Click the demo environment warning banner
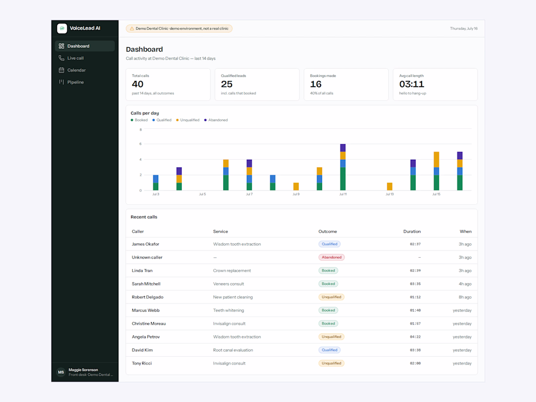 pos(179,29)
